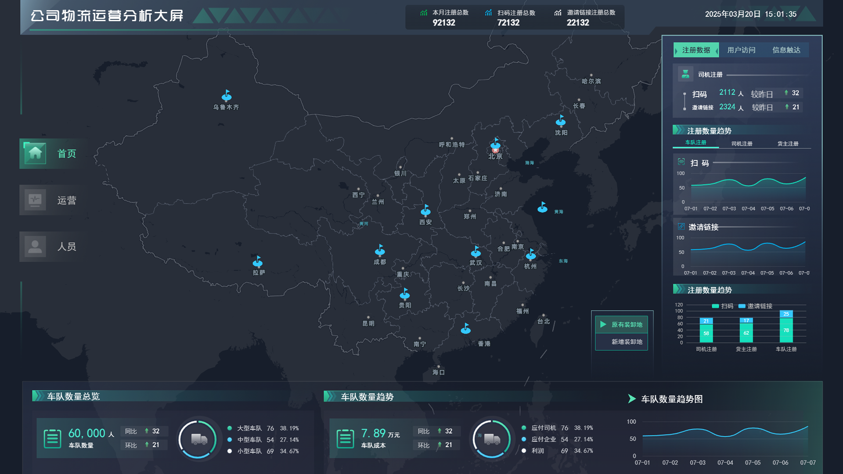Click the 利润 legend dot
The width and height of the screenshot is (843, 474).
coord(524,450)
